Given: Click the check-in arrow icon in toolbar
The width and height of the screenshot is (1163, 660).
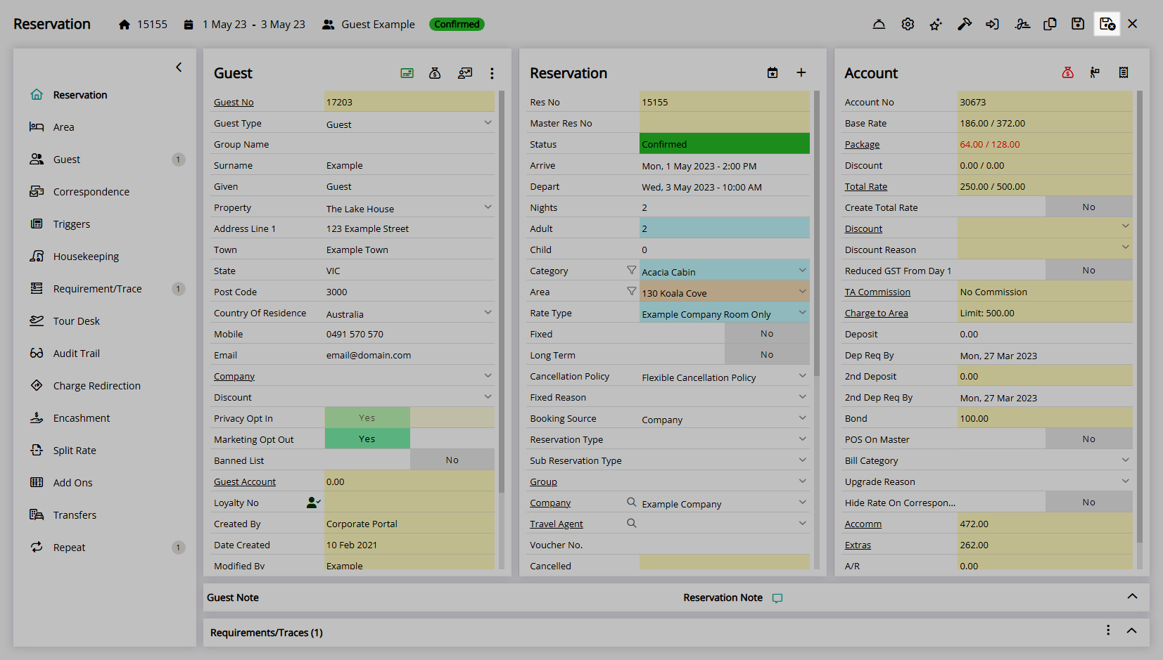Looking at the screenshot, I should (993, 24).
